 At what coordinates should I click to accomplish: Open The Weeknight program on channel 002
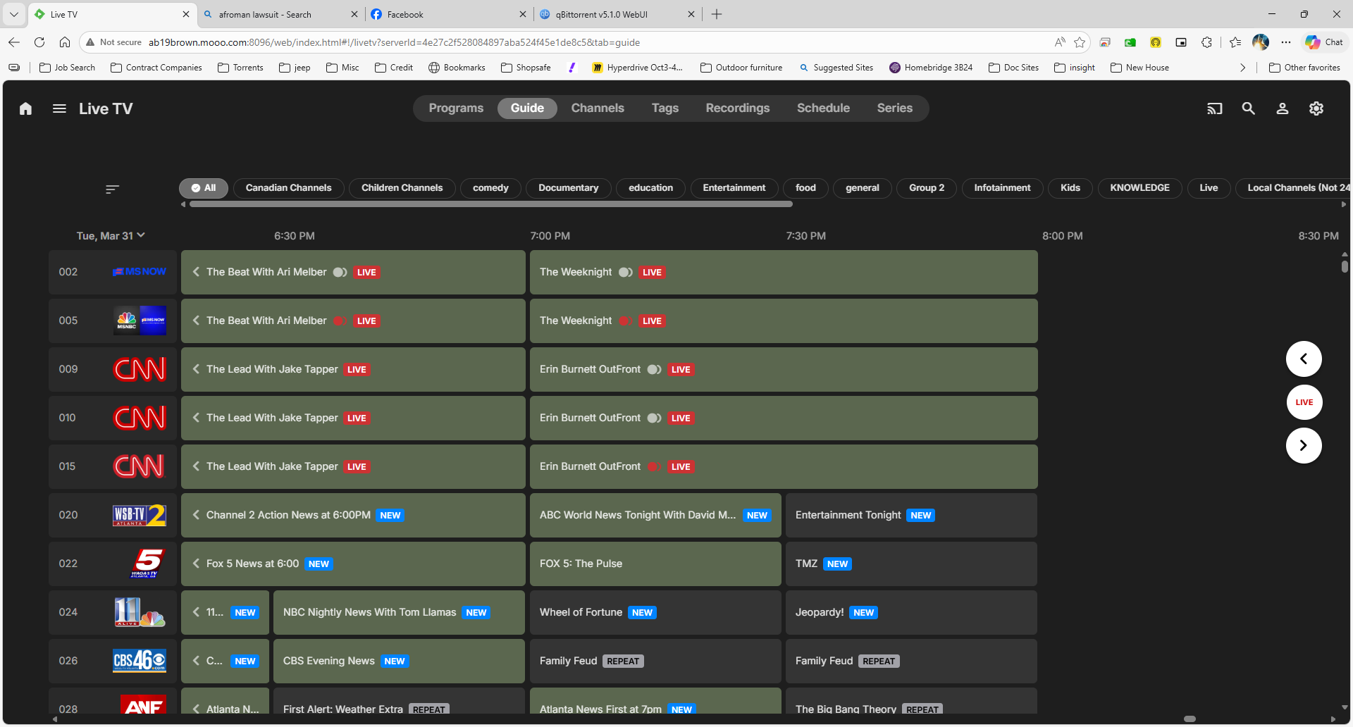click(783, 272)
